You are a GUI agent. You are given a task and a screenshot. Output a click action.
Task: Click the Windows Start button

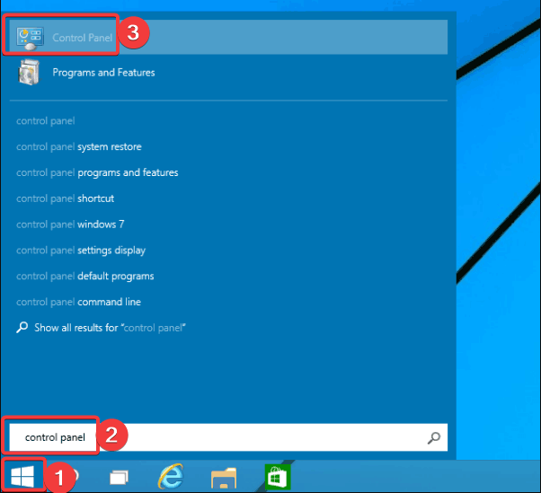click(x=22, y=477)
